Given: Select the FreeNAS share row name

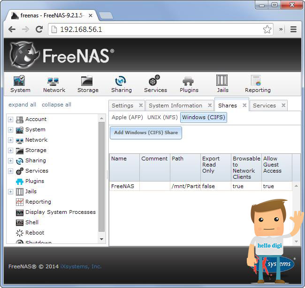Looking at the screenshot, I should tap(123, 186).
